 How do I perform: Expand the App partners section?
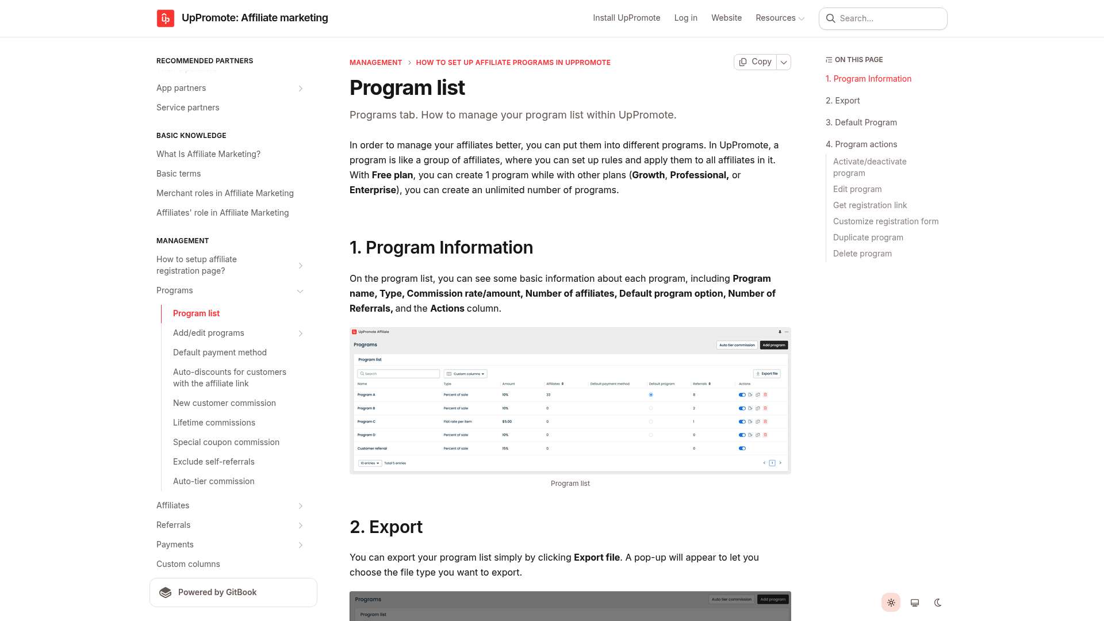(300, 88)
